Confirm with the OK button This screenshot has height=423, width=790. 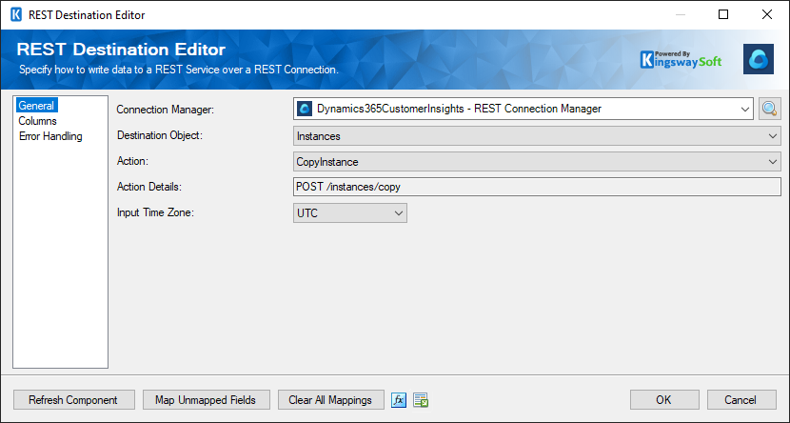point(664,400)
